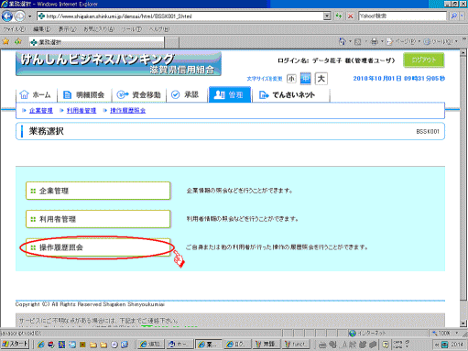The image size is (468, 351).
Task: Click the vertical scrollbar down arrow
Action: [463, 324]
